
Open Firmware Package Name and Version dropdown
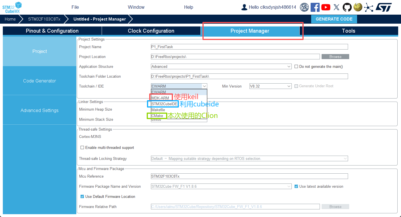point(221,186)
